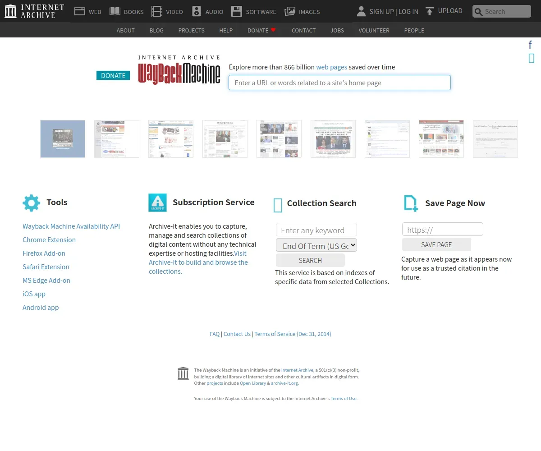
Task: Open the archive-it.org footer link
Action: [284, 383]
